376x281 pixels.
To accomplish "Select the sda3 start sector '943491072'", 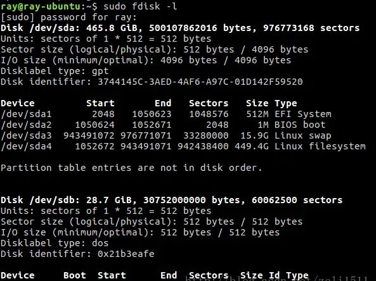I will point(89,135).
